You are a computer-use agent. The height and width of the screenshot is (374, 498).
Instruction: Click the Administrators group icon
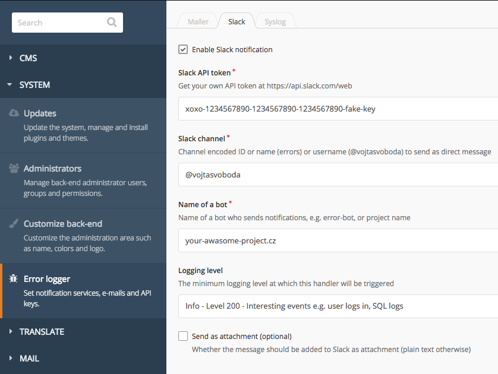(14, 168)
